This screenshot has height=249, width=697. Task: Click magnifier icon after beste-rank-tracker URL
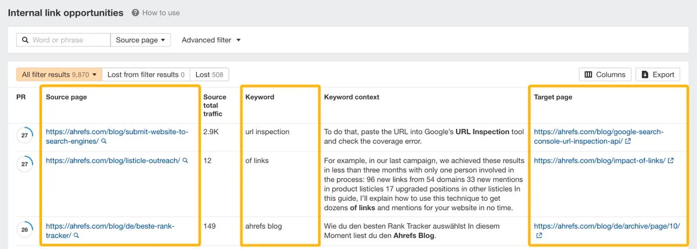76,236
